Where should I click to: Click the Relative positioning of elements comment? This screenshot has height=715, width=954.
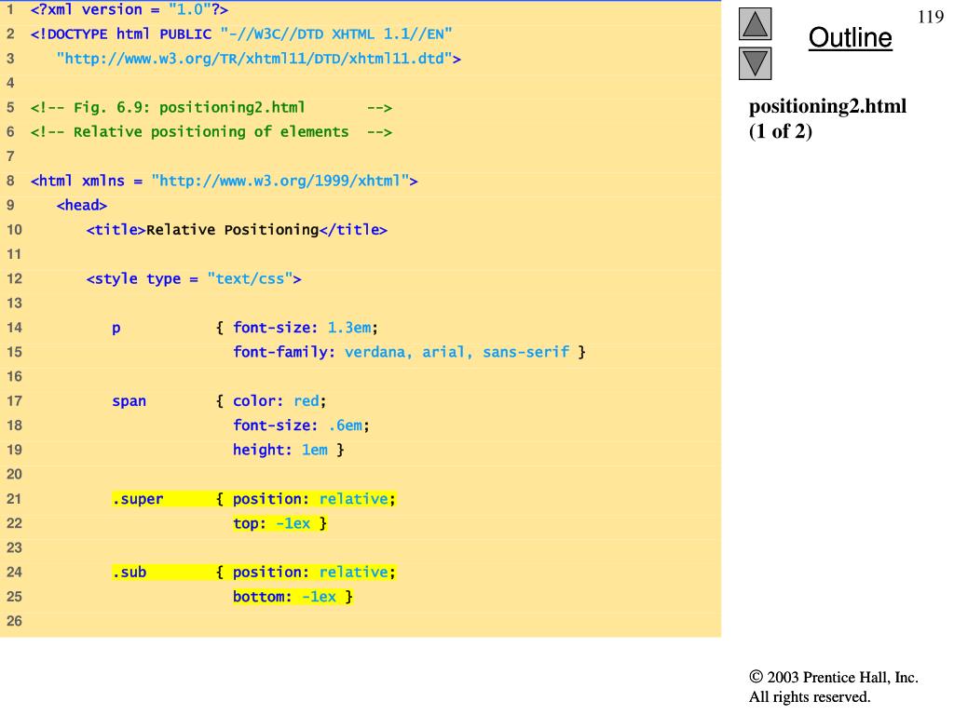211,132
